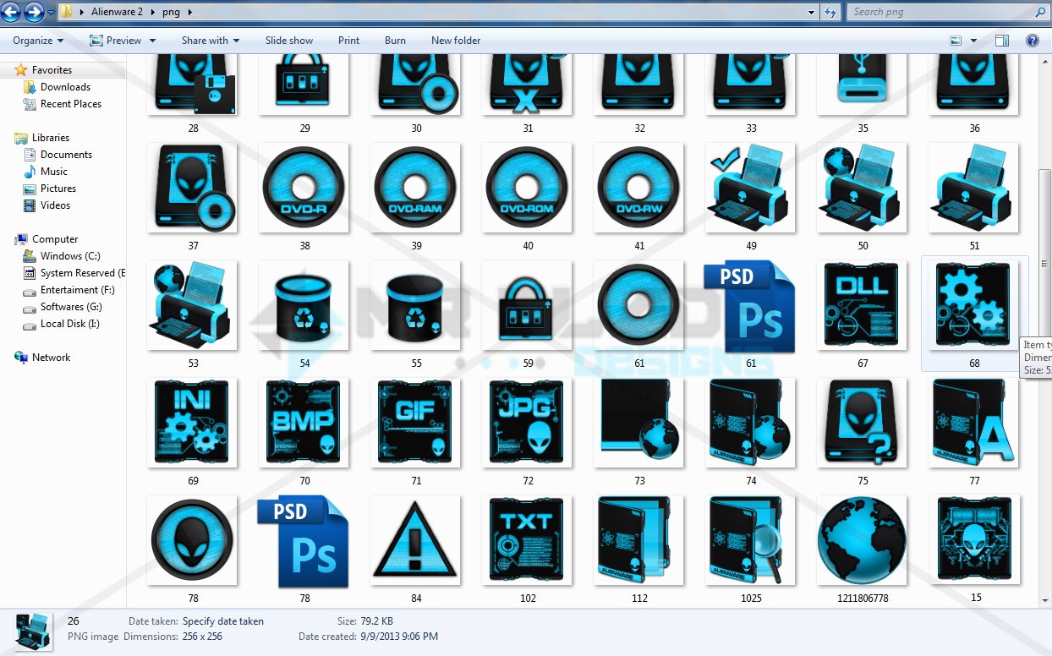Click the Alienware 2 breadcrumb
1052x656 pixels.
click(119, 12)
